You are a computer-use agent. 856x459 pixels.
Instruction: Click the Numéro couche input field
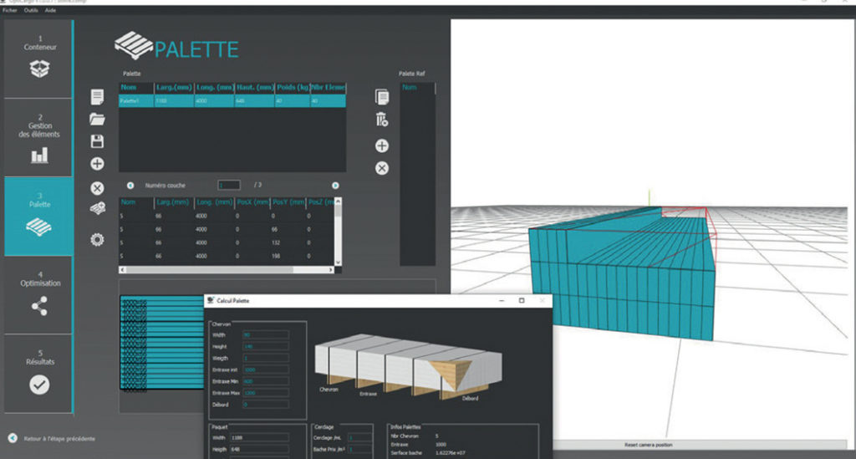pyautogui.click(x=229, y=185)
